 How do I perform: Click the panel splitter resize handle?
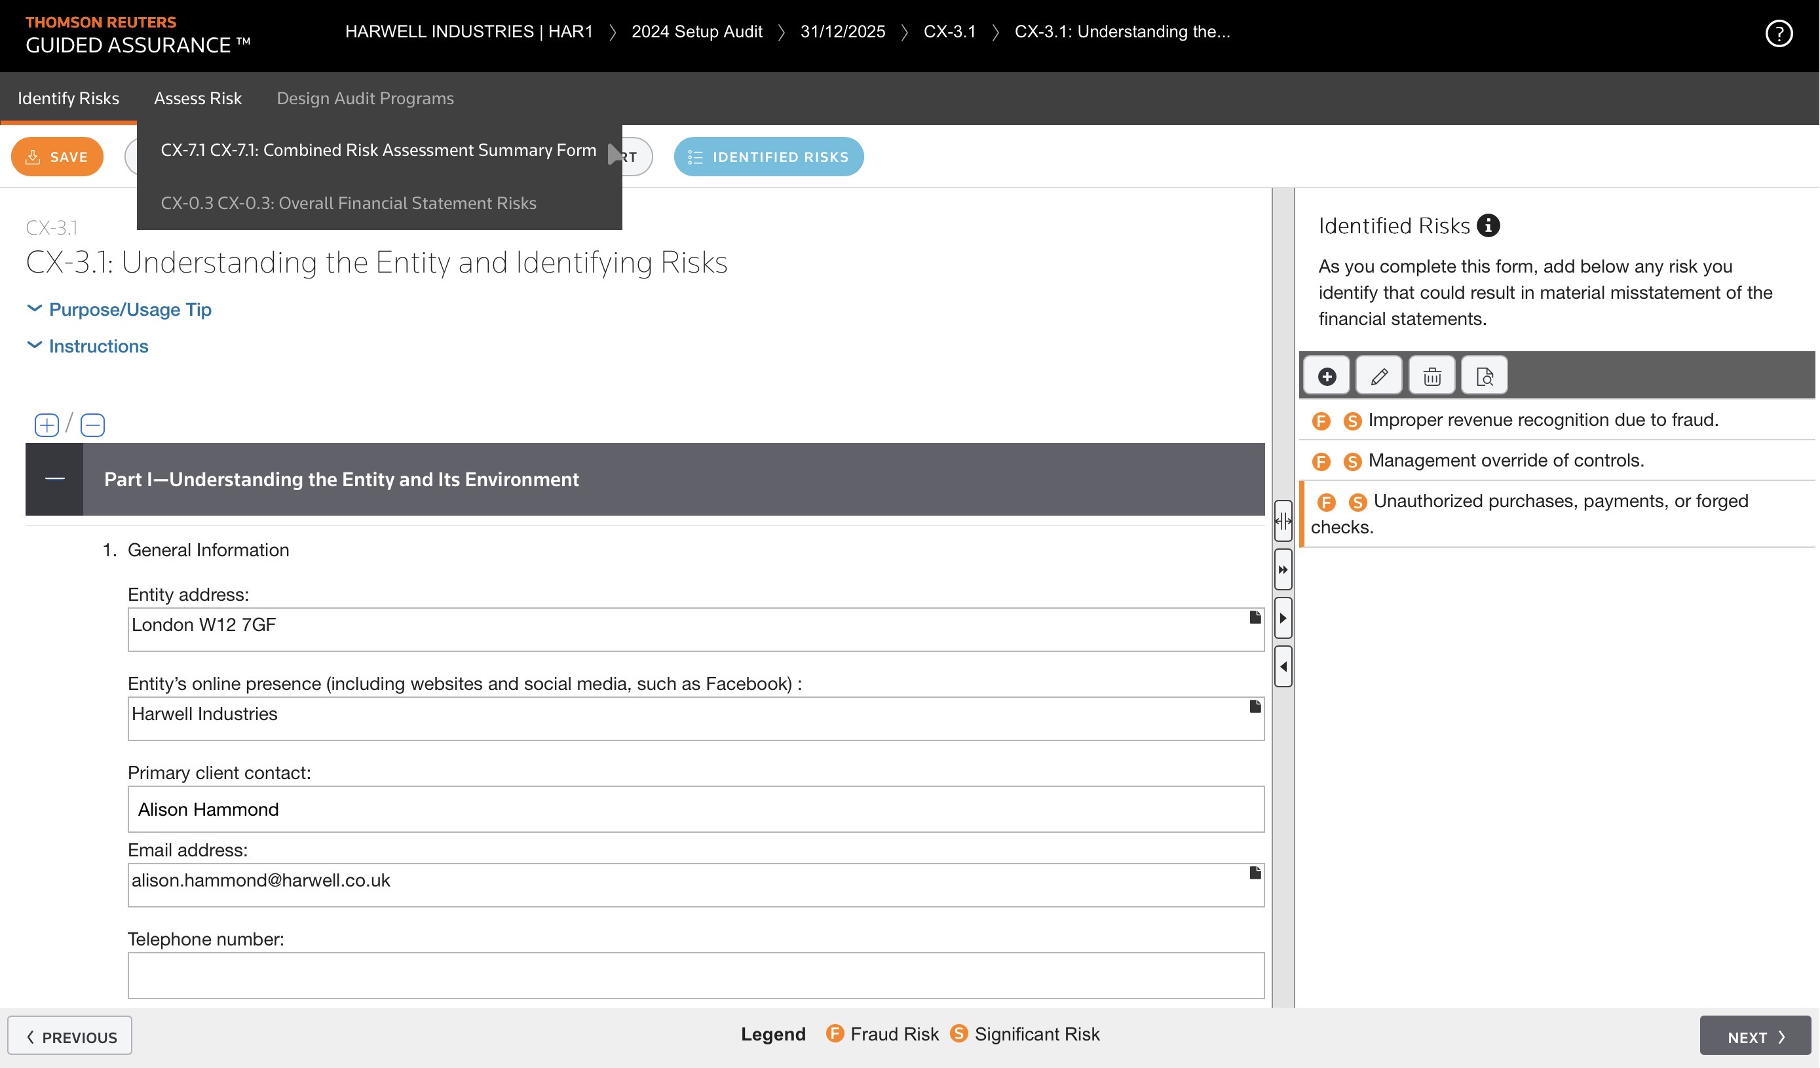click(x=1283, y=521)
